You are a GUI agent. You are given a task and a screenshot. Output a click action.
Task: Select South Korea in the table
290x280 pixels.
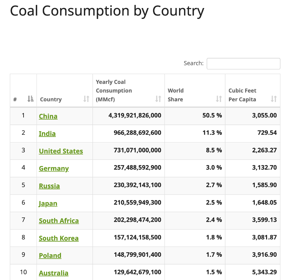(59, 238)
